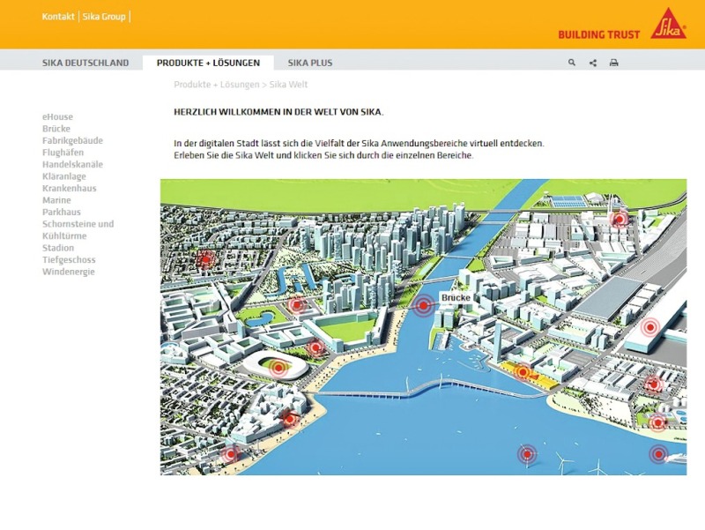Click the Sika Welt breadcrumb

pos(289,85)
